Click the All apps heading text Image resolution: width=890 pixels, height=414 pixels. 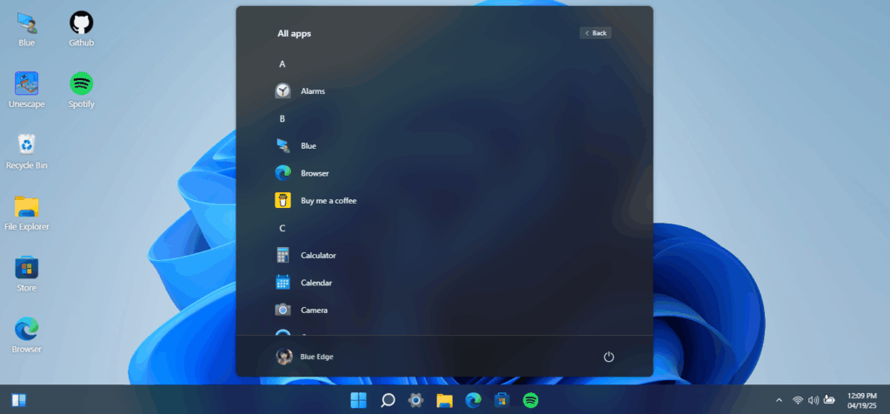click(x=294, y=34)
